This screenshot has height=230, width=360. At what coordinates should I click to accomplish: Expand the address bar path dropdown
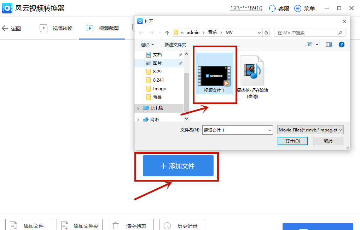pyautogui.click(x=259, y=33)
